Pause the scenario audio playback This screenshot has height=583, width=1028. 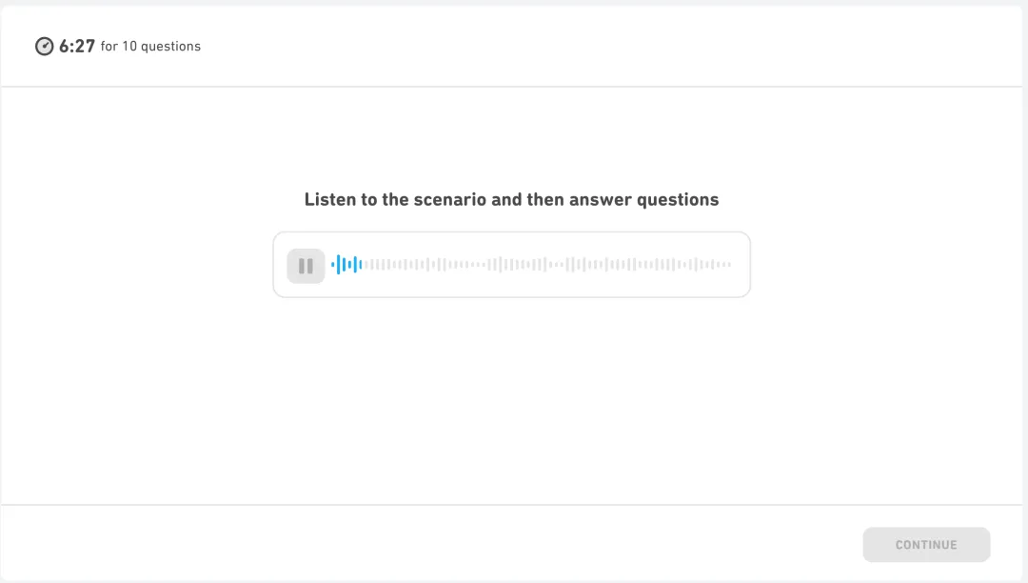306,266
